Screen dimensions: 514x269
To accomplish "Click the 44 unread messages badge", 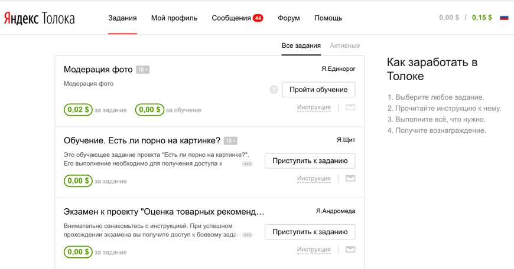I will point(258,18).
